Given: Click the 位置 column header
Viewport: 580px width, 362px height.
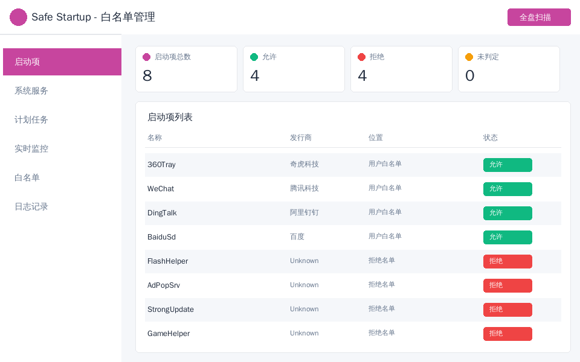Looking at the screenshot, I should point(375,138).
